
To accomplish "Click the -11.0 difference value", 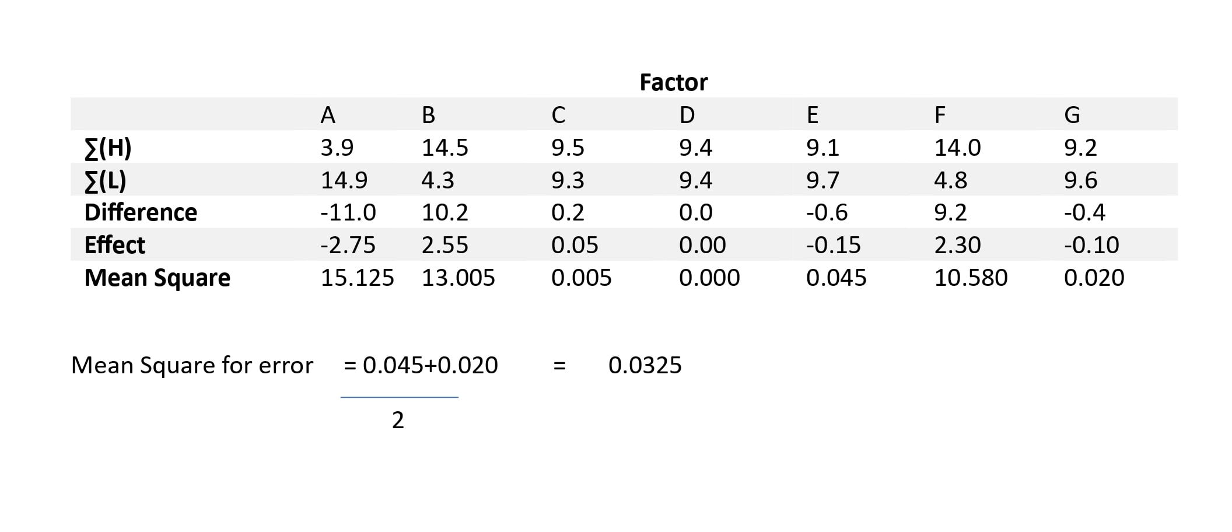I will (x=348, y=212).
